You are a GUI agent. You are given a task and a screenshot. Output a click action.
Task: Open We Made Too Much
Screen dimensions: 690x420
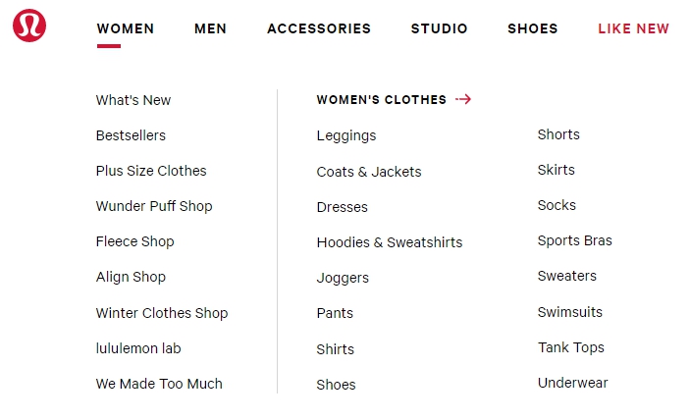coord(159,384)
